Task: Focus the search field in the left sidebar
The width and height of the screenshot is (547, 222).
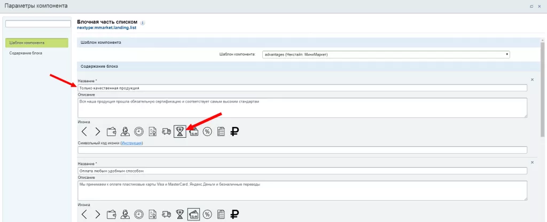Action: 38,23
